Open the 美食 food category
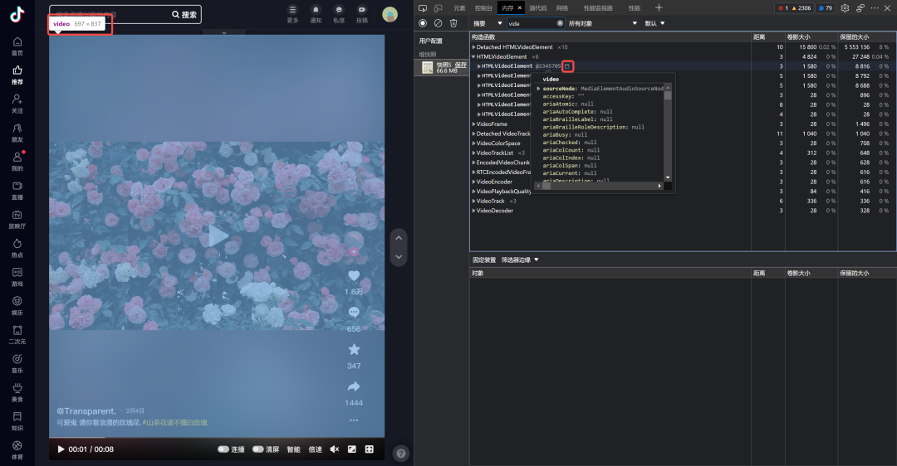Screen dimensions: 897x466 tap(17, 392)
